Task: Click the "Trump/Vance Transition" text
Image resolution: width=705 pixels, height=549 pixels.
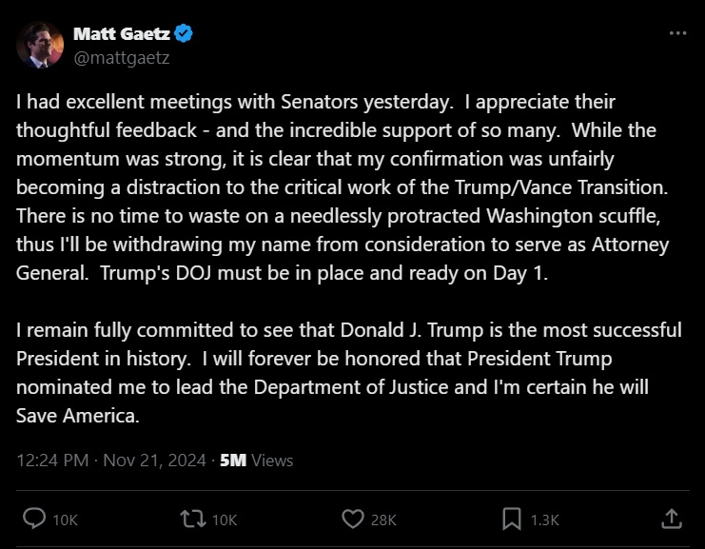Action: coord(561,188)
